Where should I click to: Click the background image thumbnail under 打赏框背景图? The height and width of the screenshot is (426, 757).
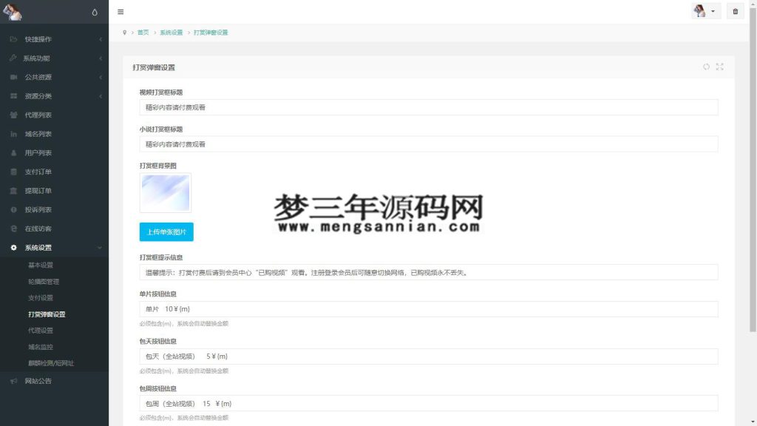[x=165, y=193]
